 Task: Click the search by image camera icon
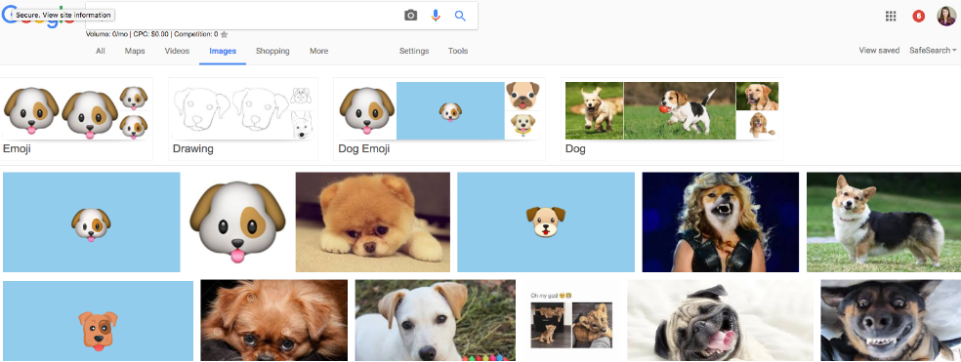[x=410, y=16]
